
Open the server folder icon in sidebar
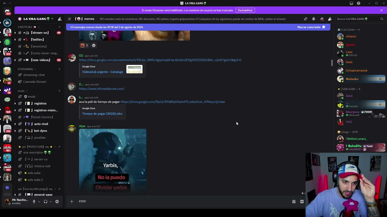pos(7,187)
